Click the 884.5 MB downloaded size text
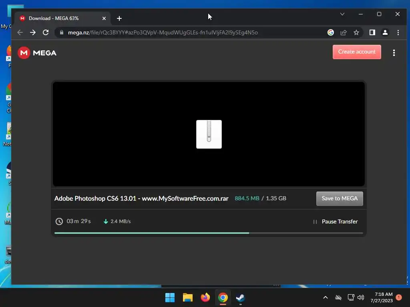Viewport: 410px width, 307px height. [247, 198]
